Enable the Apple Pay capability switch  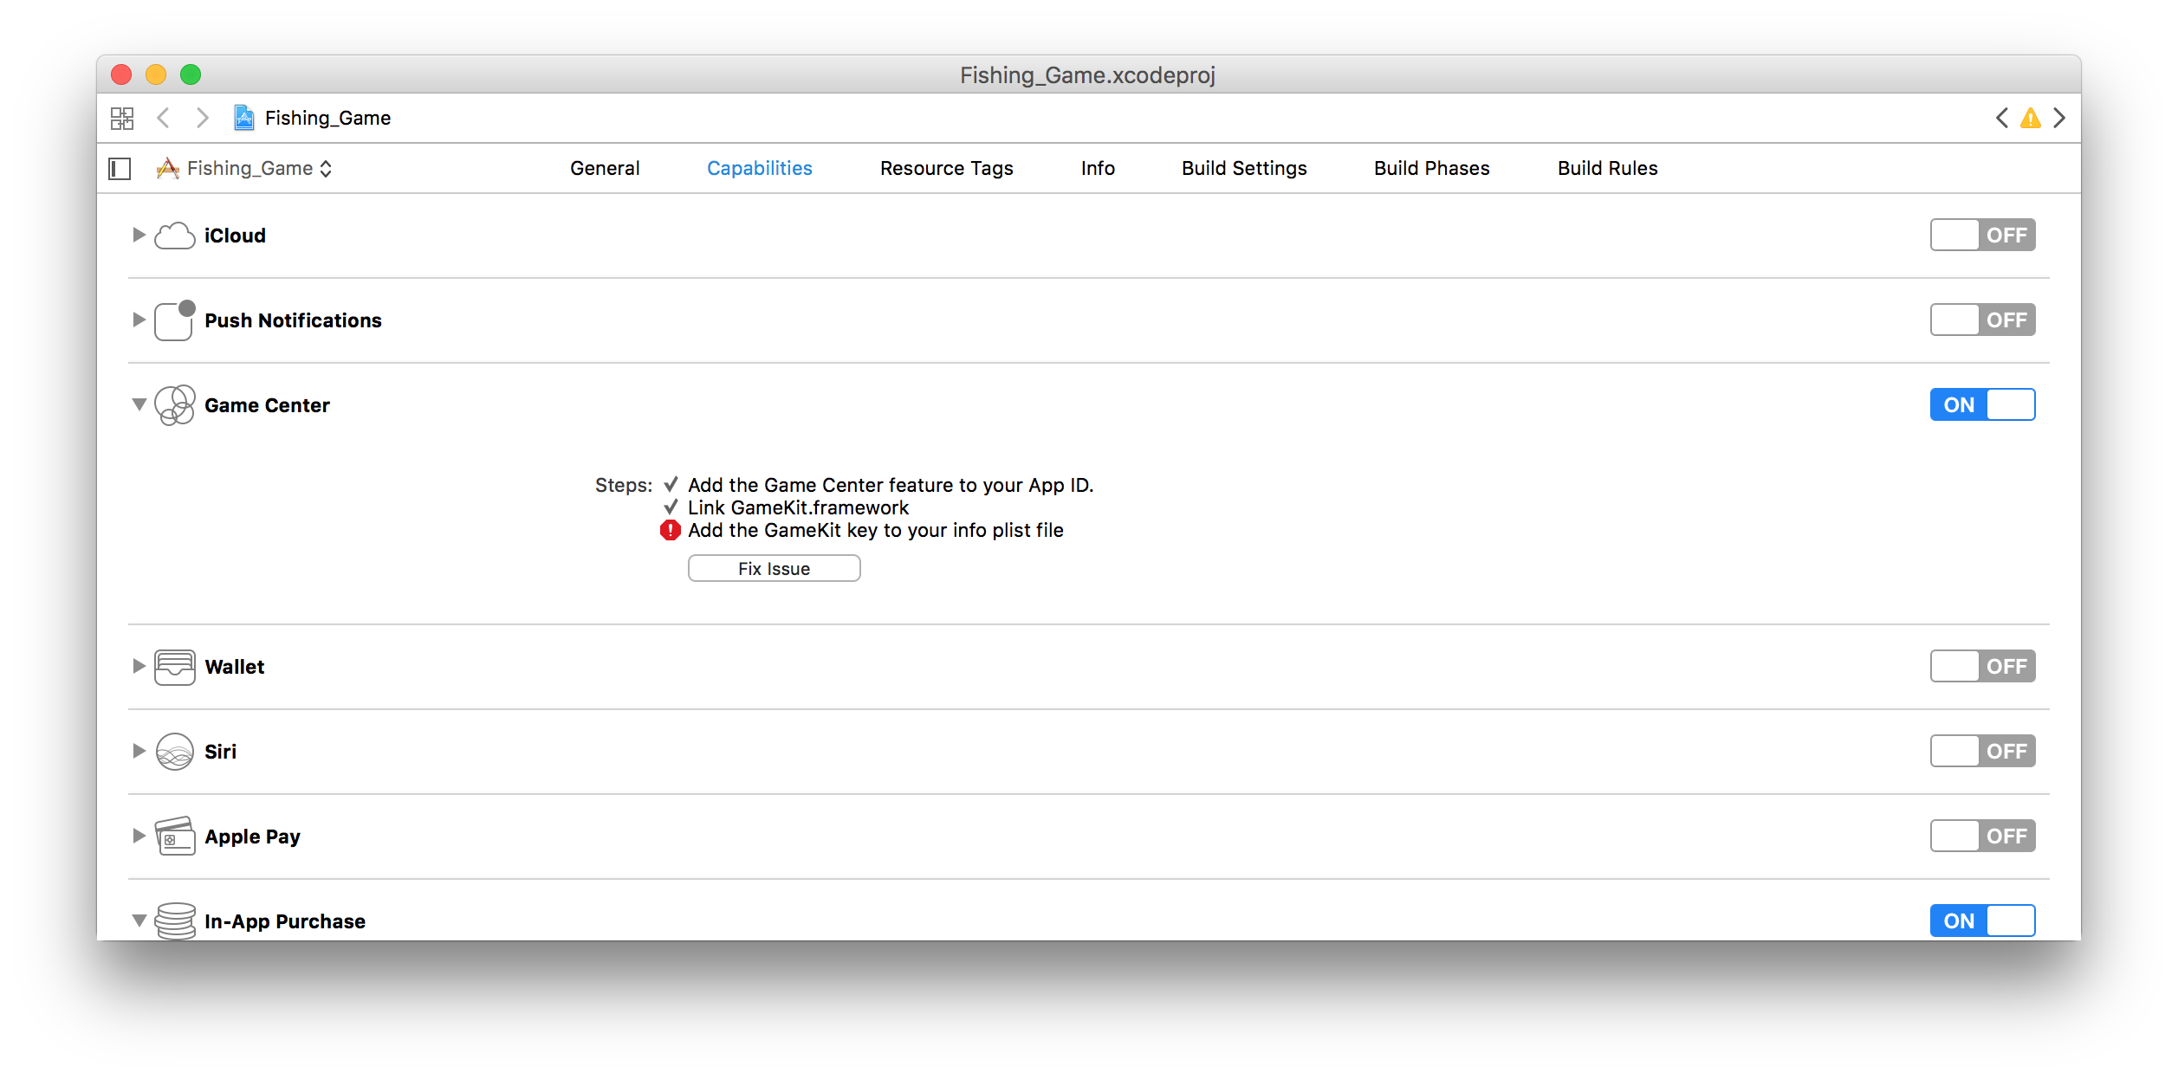(1982, 836)
